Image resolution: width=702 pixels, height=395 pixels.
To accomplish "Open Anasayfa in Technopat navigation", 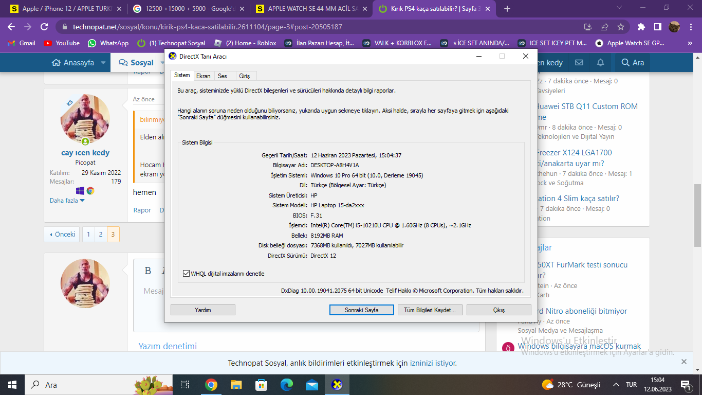I will pyautogui.click(x=73, y=63).
